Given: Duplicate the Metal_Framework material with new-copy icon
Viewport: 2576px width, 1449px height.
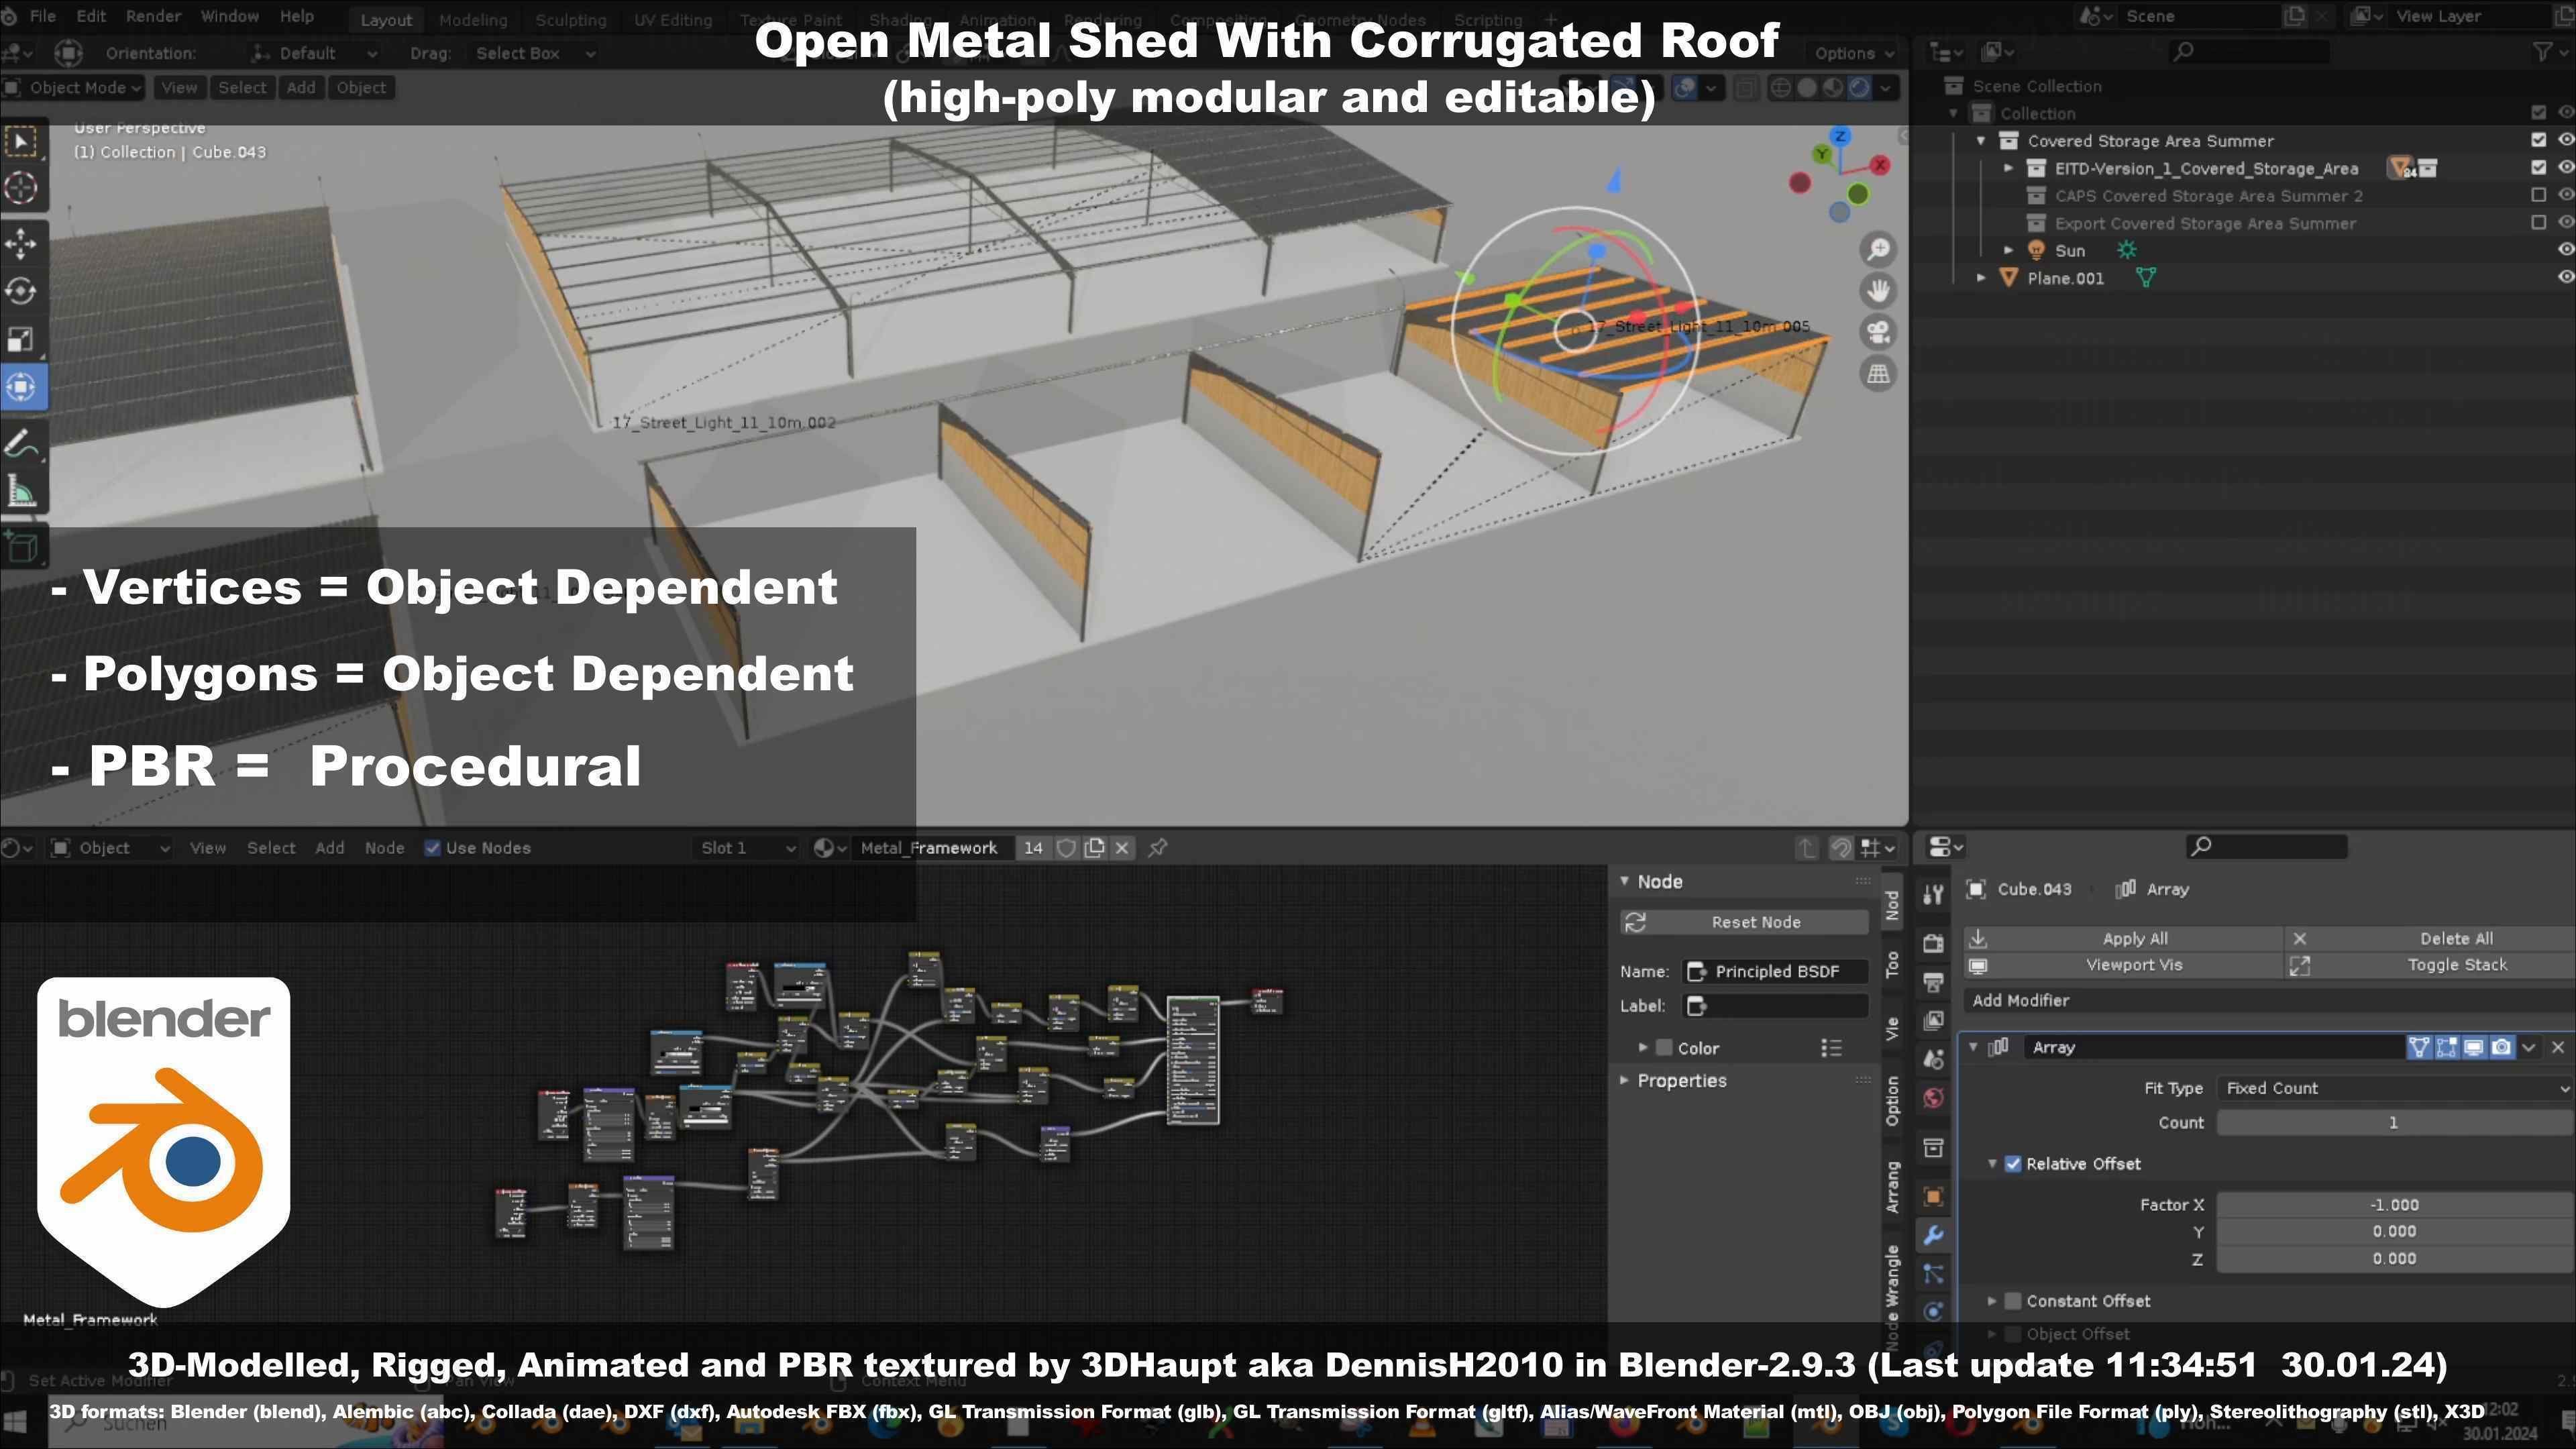Looking at the screenshot, I should (x=1094, y=848).
